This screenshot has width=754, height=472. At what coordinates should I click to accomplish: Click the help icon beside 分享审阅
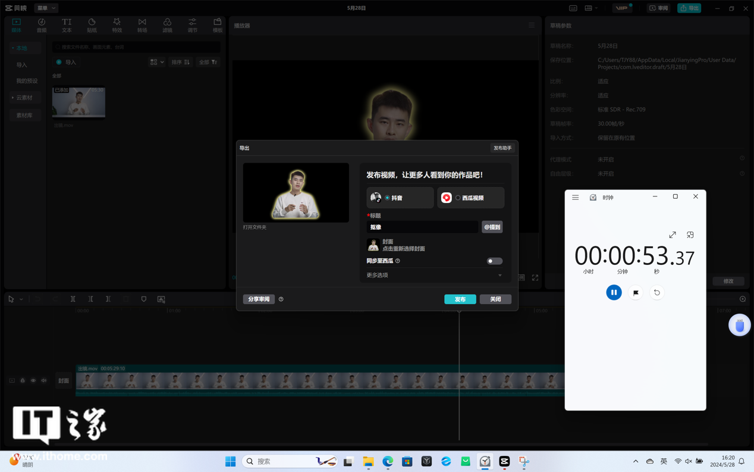(x=281, y=299)
